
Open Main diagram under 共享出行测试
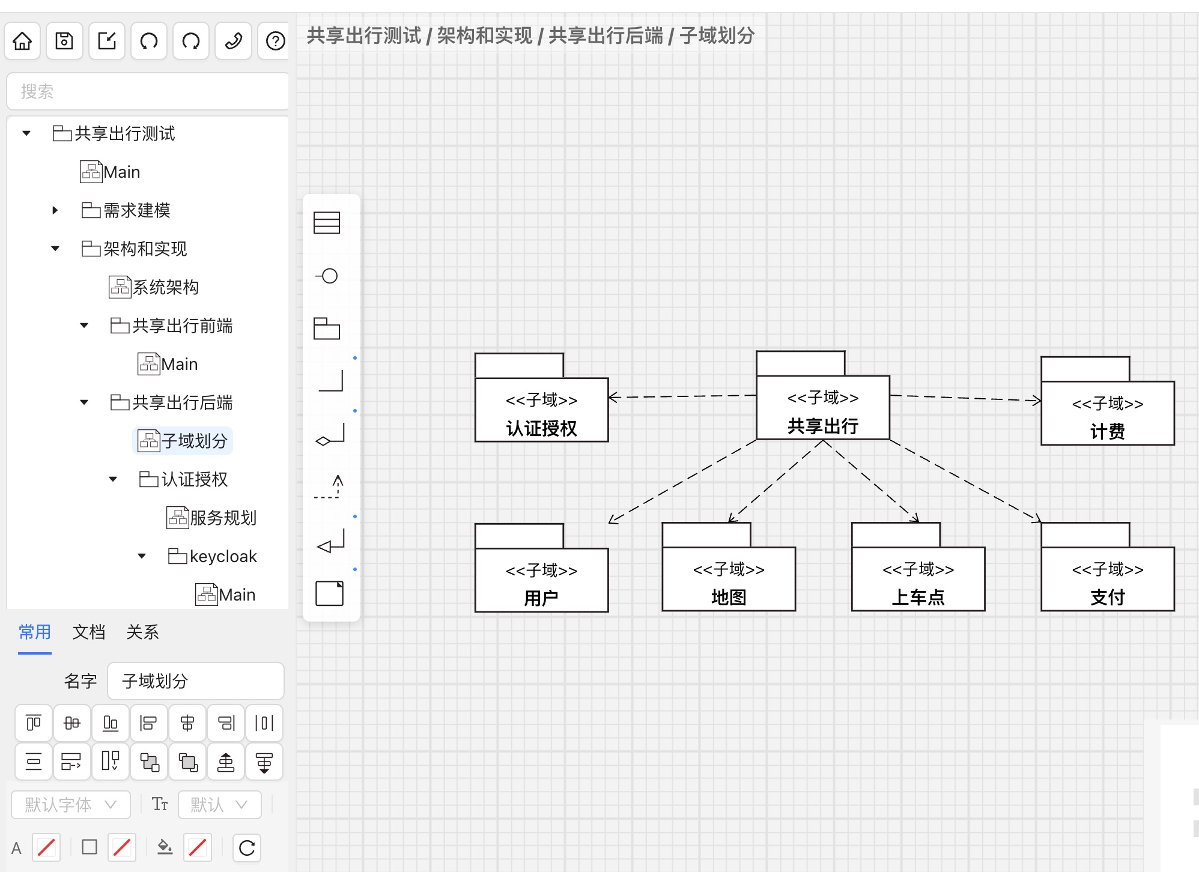[110, 172]
